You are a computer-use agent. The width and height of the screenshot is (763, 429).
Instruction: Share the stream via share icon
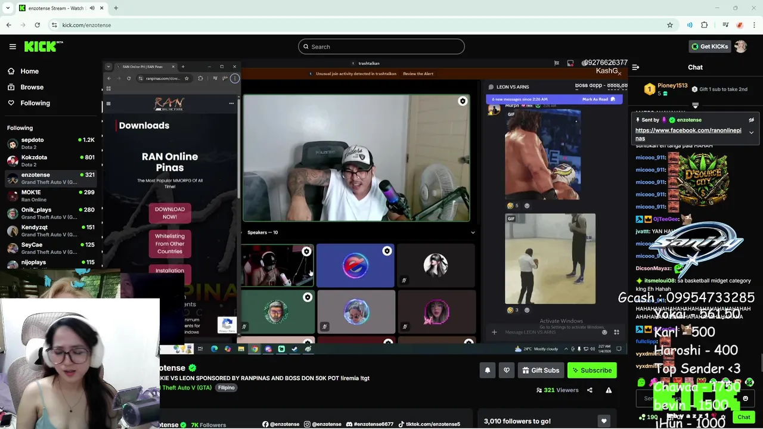coord(590,390)
